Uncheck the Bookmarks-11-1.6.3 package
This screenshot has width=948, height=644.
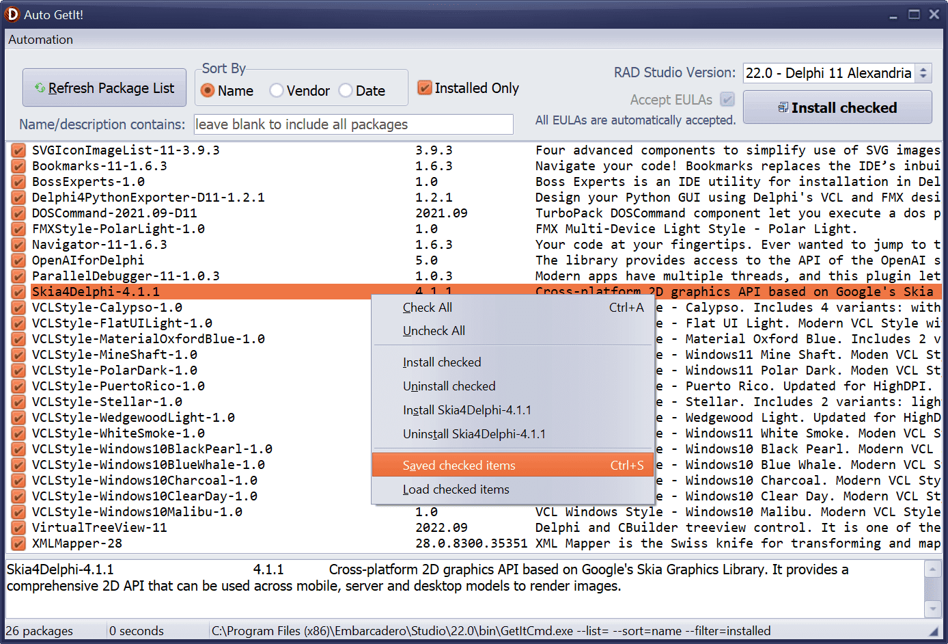(x=19, y=166)
